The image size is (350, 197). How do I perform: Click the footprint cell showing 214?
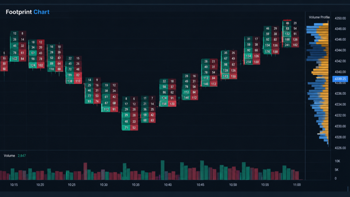[x=248, y=62]
